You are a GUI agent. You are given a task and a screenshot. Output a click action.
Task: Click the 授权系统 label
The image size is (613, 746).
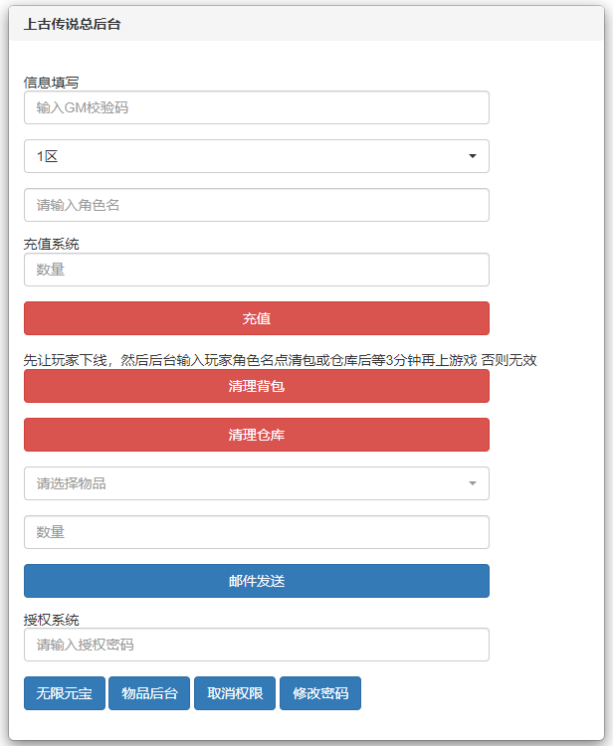(52, 620)
